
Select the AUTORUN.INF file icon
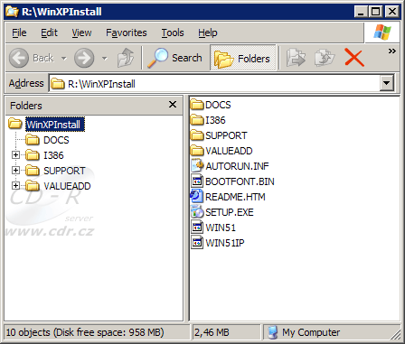tap(197, 166)
